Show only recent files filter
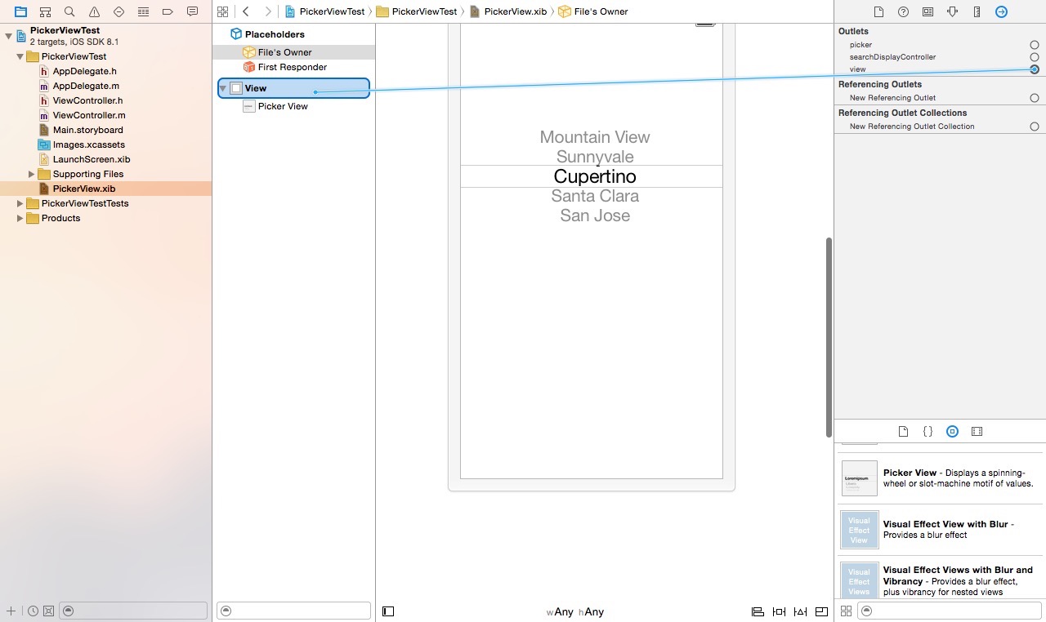Screen dimensions: 1046x622 point(32,611)
